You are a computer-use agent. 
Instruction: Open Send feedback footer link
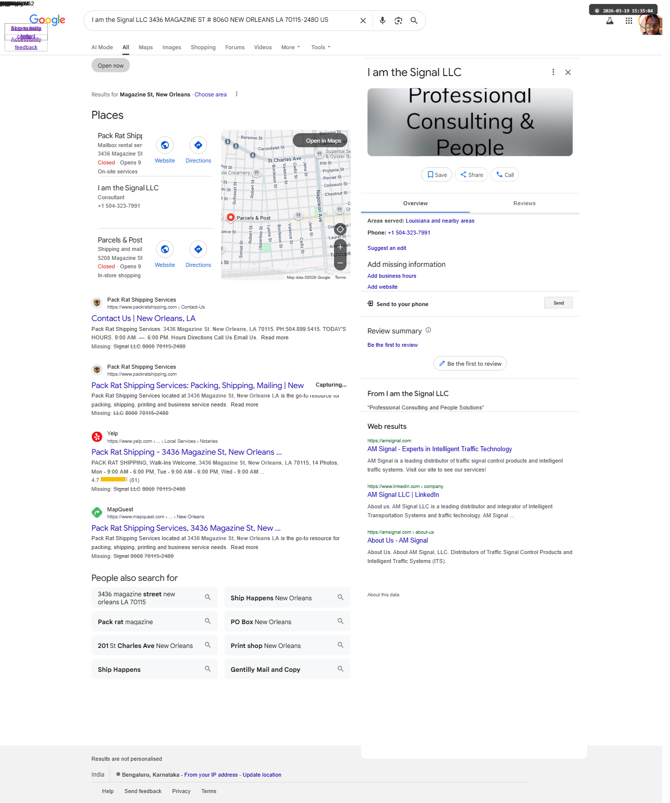(x=143, y=791)
